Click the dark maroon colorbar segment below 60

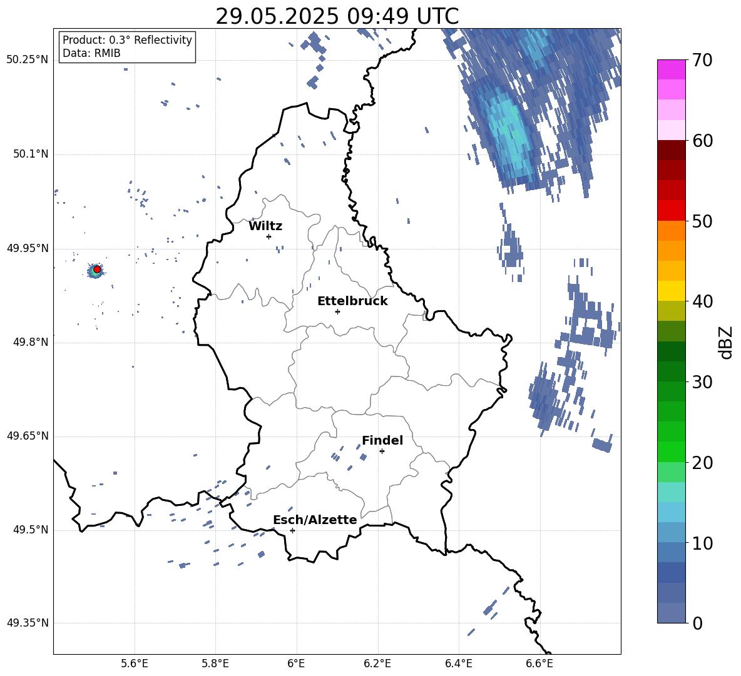tap(671, 150)
